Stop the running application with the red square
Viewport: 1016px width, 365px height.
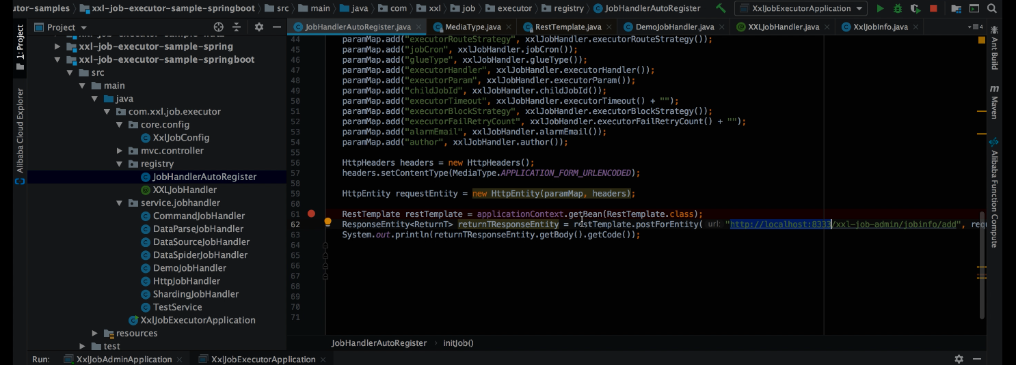(934, 9)
